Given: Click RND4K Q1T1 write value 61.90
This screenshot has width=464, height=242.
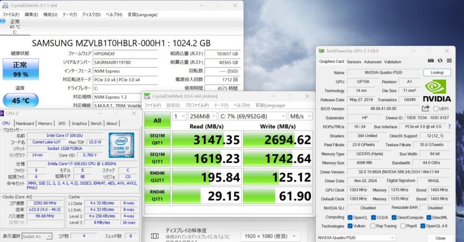Looking at the screenshot, I should click(278, 195).
